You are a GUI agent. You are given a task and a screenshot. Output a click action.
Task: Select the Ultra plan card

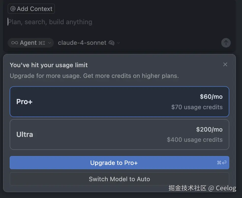119,134
